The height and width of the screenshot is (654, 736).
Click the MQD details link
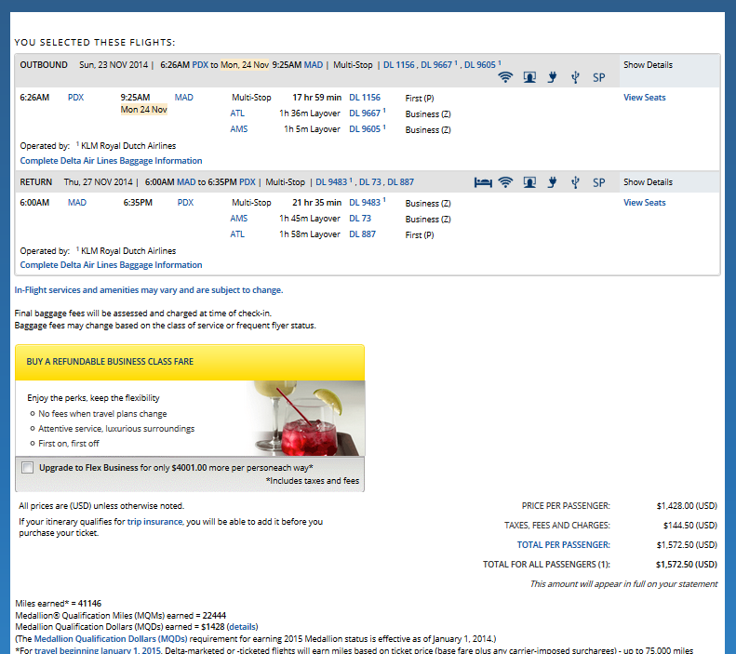pos(243,627)
